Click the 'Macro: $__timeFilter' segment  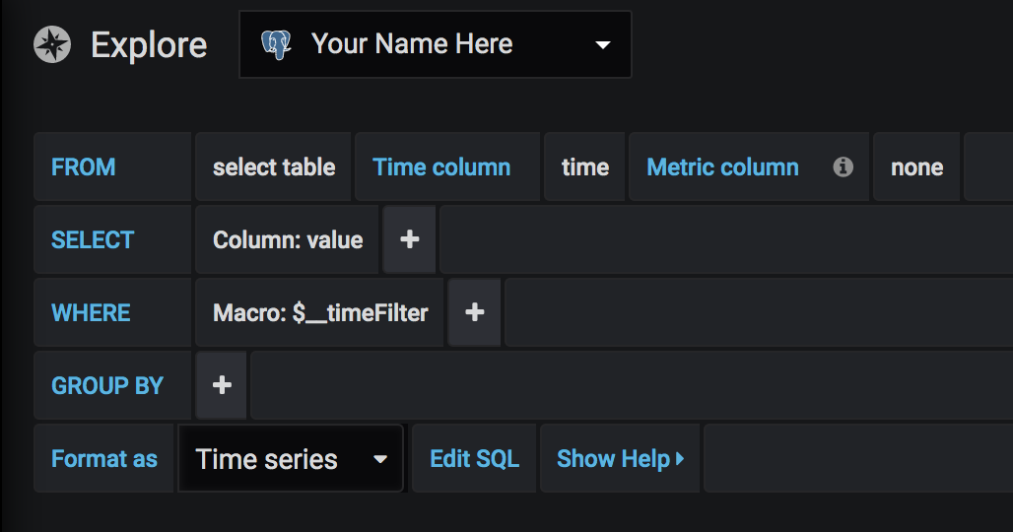pyautogui.click(x=320, y=312)
